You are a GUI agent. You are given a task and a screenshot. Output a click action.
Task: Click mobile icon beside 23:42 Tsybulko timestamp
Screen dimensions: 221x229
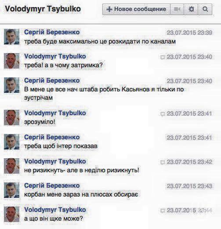(163, 162)
